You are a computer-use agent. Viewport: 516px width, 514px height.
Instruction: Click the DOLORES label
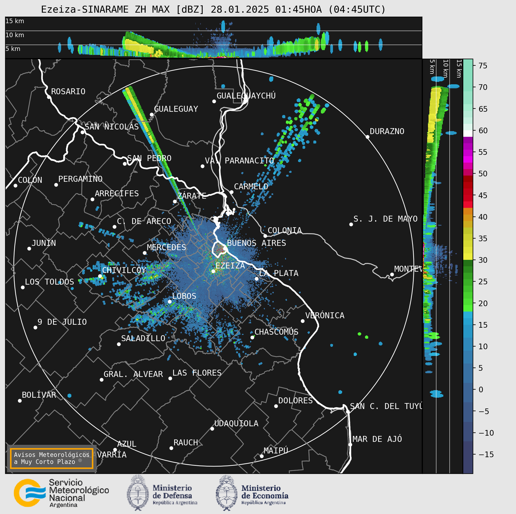pyautogui.click(x=295, y=401)
